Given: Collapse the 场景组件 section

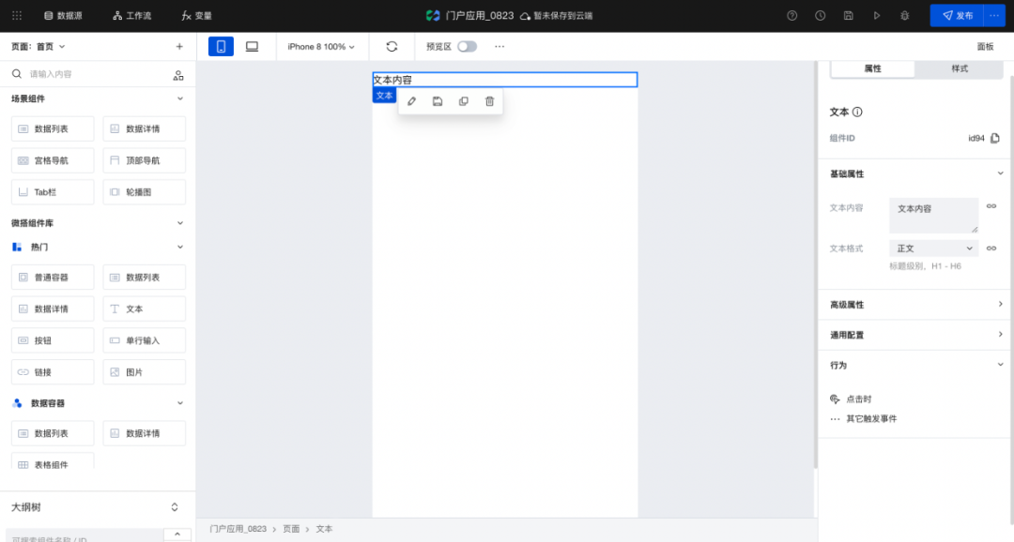Looking at the screenshot, I should (179, 98).
